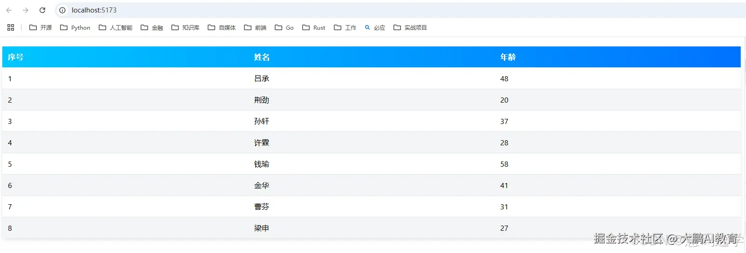Open the Rust bookmark folder
Image resolution: width=746 pixels, height=253 pixels.
click(314, 27)
